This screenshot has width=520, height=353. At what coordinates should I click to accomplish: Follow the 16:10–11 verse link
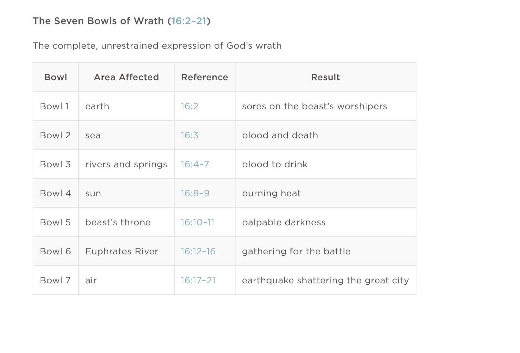point(198,222)
